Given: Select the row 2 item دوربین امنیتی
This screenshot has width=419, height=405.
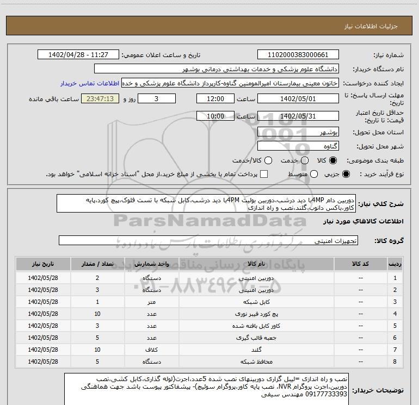Looking at the screenshot, I should click(x=256, y=290).
